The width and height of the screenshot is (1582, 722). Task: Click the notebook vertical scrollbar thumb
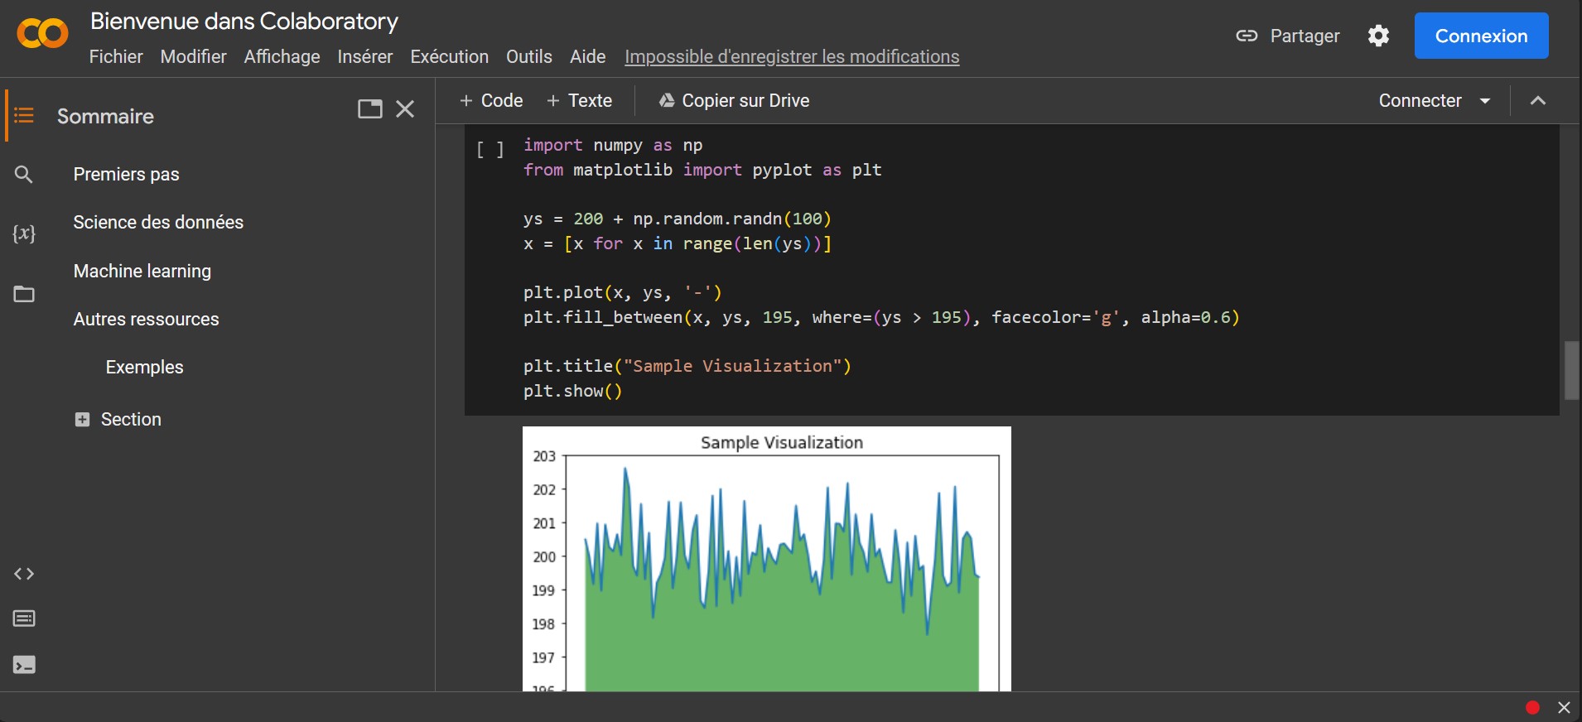(x=1571, y=370)
